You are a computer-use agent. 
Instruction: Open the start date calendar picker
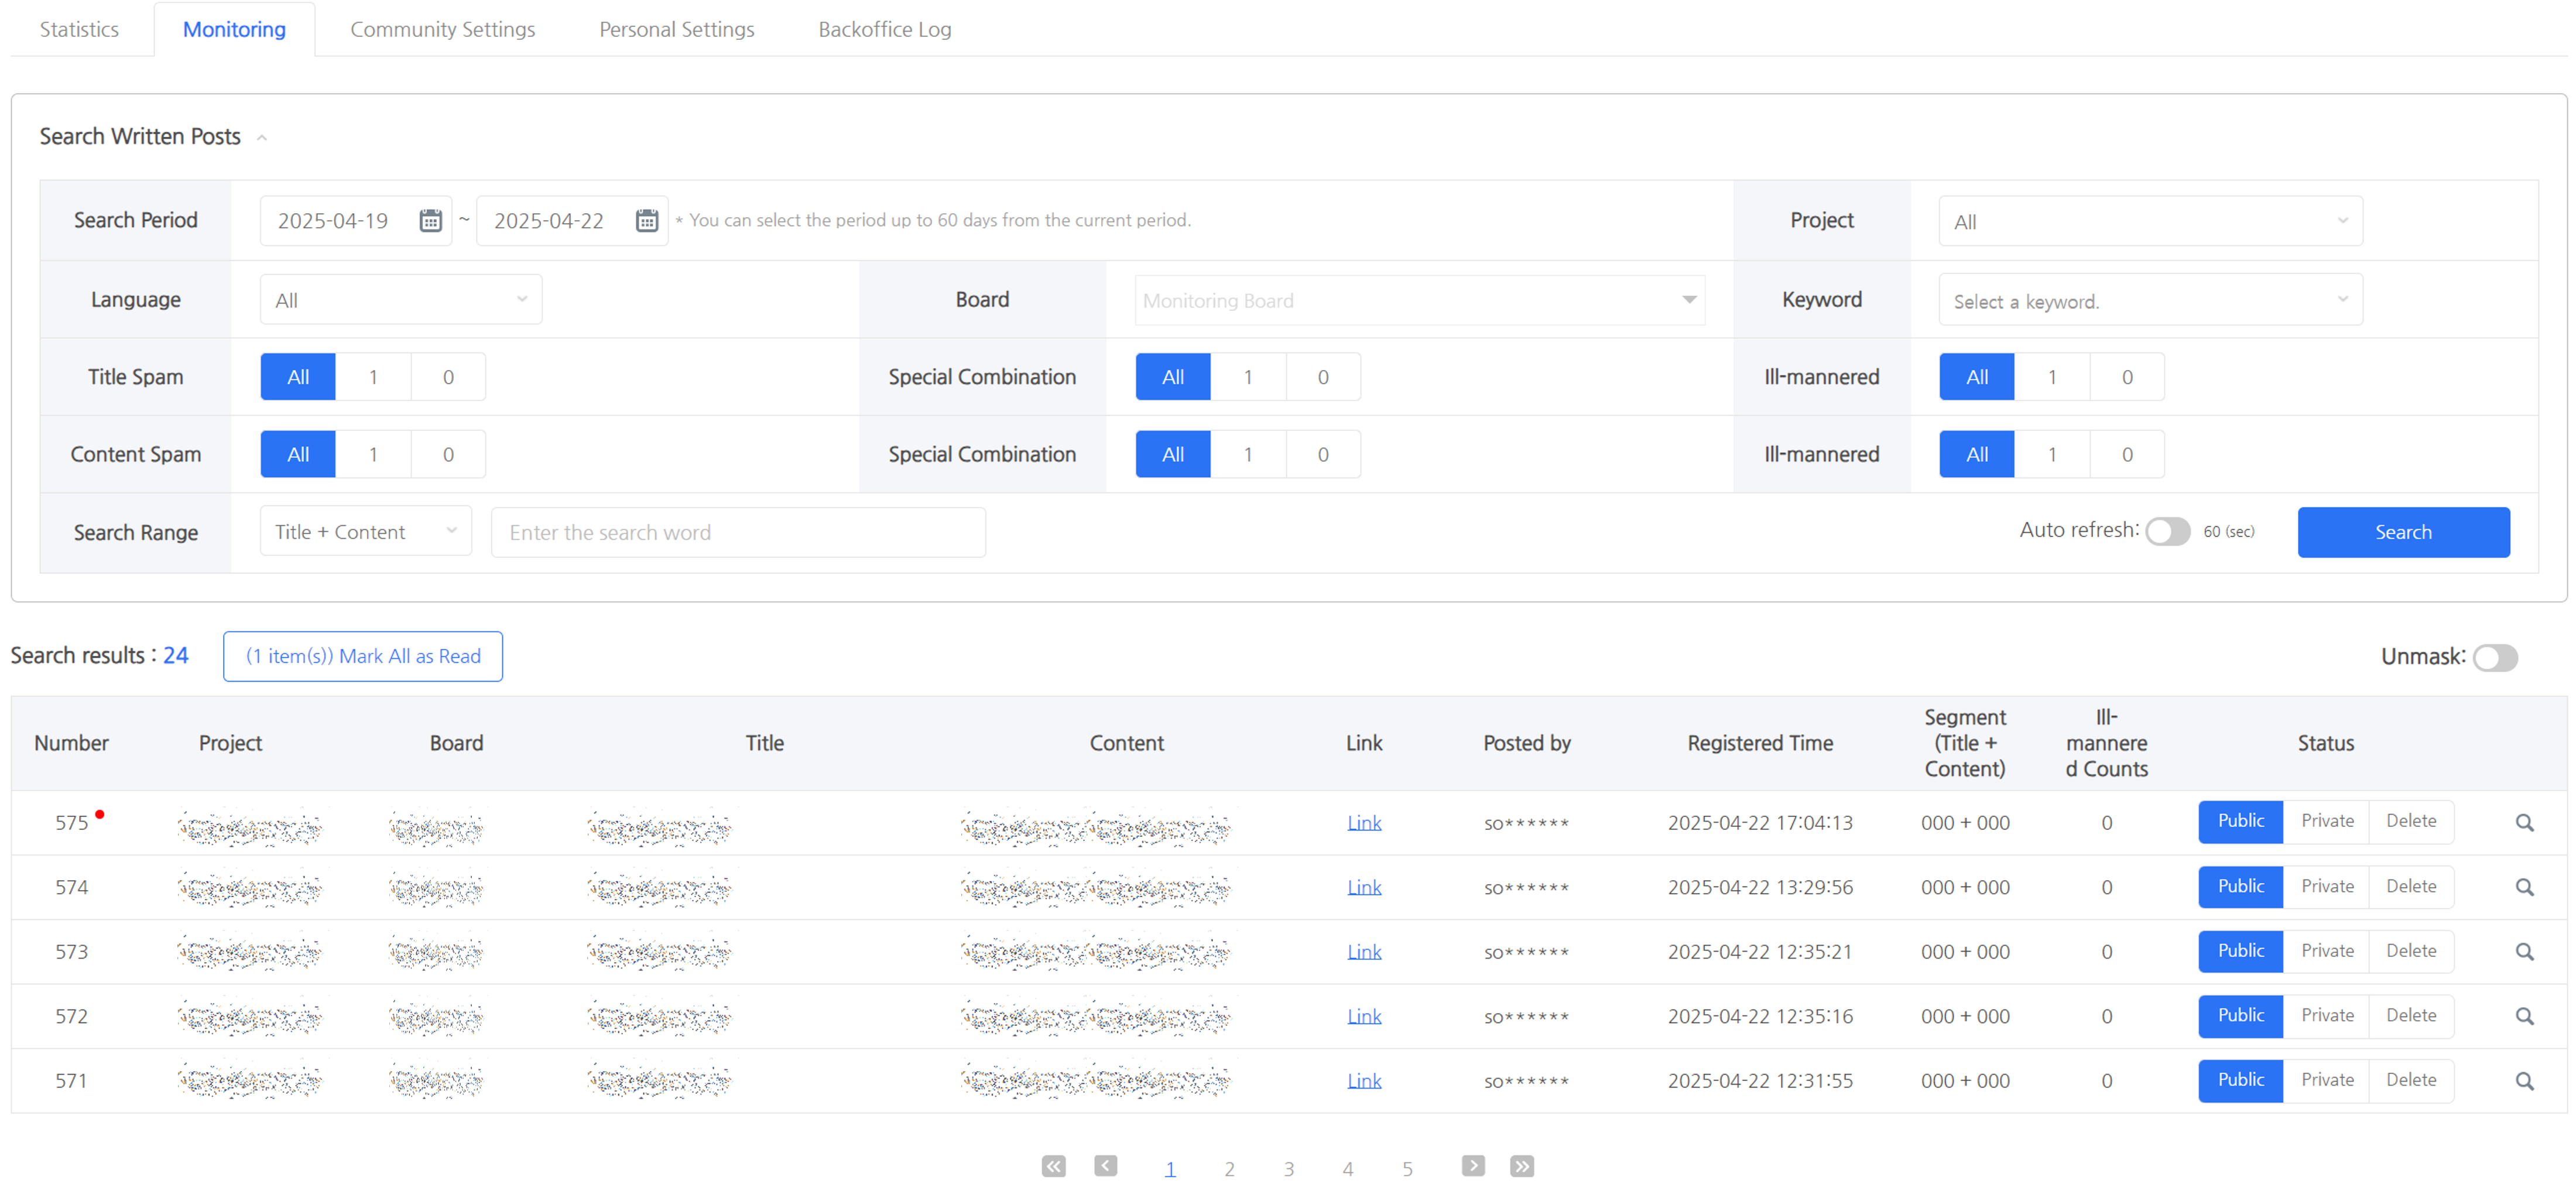tap(430, 221)
